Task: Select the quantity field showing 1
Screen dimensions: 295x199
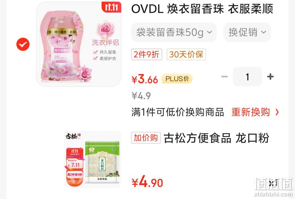Action: 247,77
